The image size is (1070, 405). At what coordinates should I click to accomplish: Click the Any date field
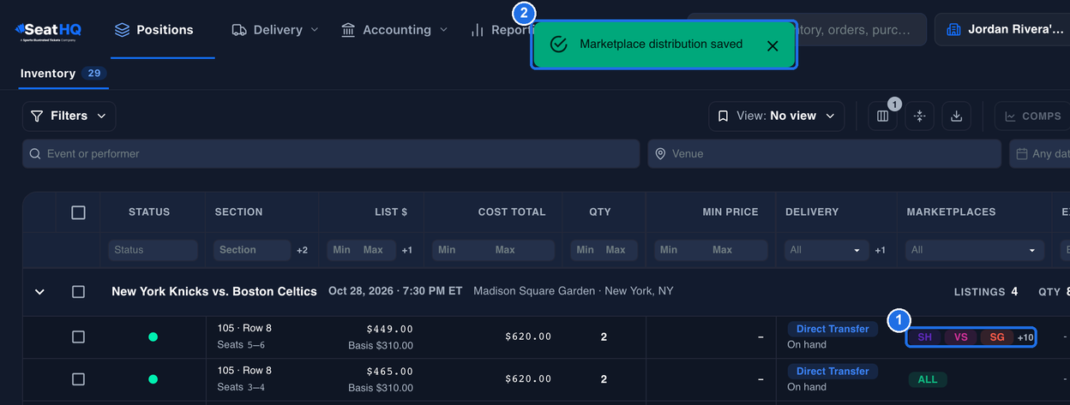[1040, 154]
